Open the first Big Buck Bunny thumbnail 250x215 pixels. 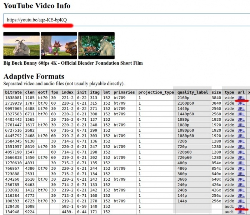(x=21, y=46)
